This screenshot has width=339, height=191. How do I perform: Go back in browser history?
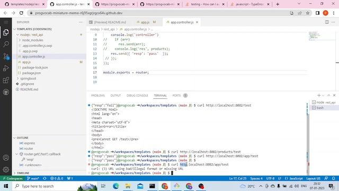[5, 13]
